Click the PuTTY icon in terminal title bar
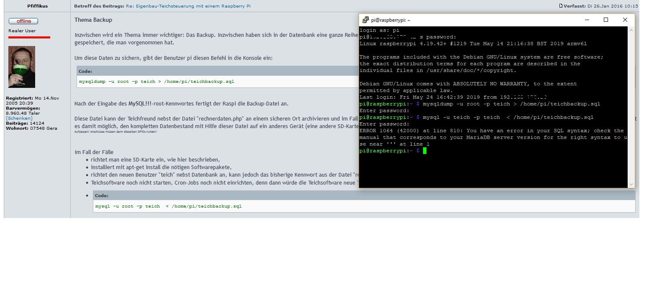 [365, 20]
